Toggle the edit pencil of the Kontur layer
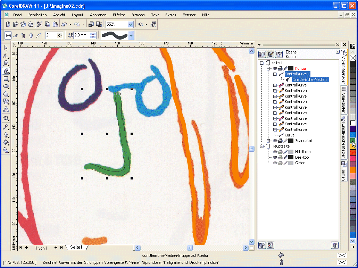This screenshot has width=358, height=268. coord(285,68)
